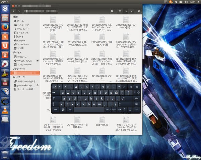Select file アンリビリーバボー心霊特集.ts

tap(77, 122)
